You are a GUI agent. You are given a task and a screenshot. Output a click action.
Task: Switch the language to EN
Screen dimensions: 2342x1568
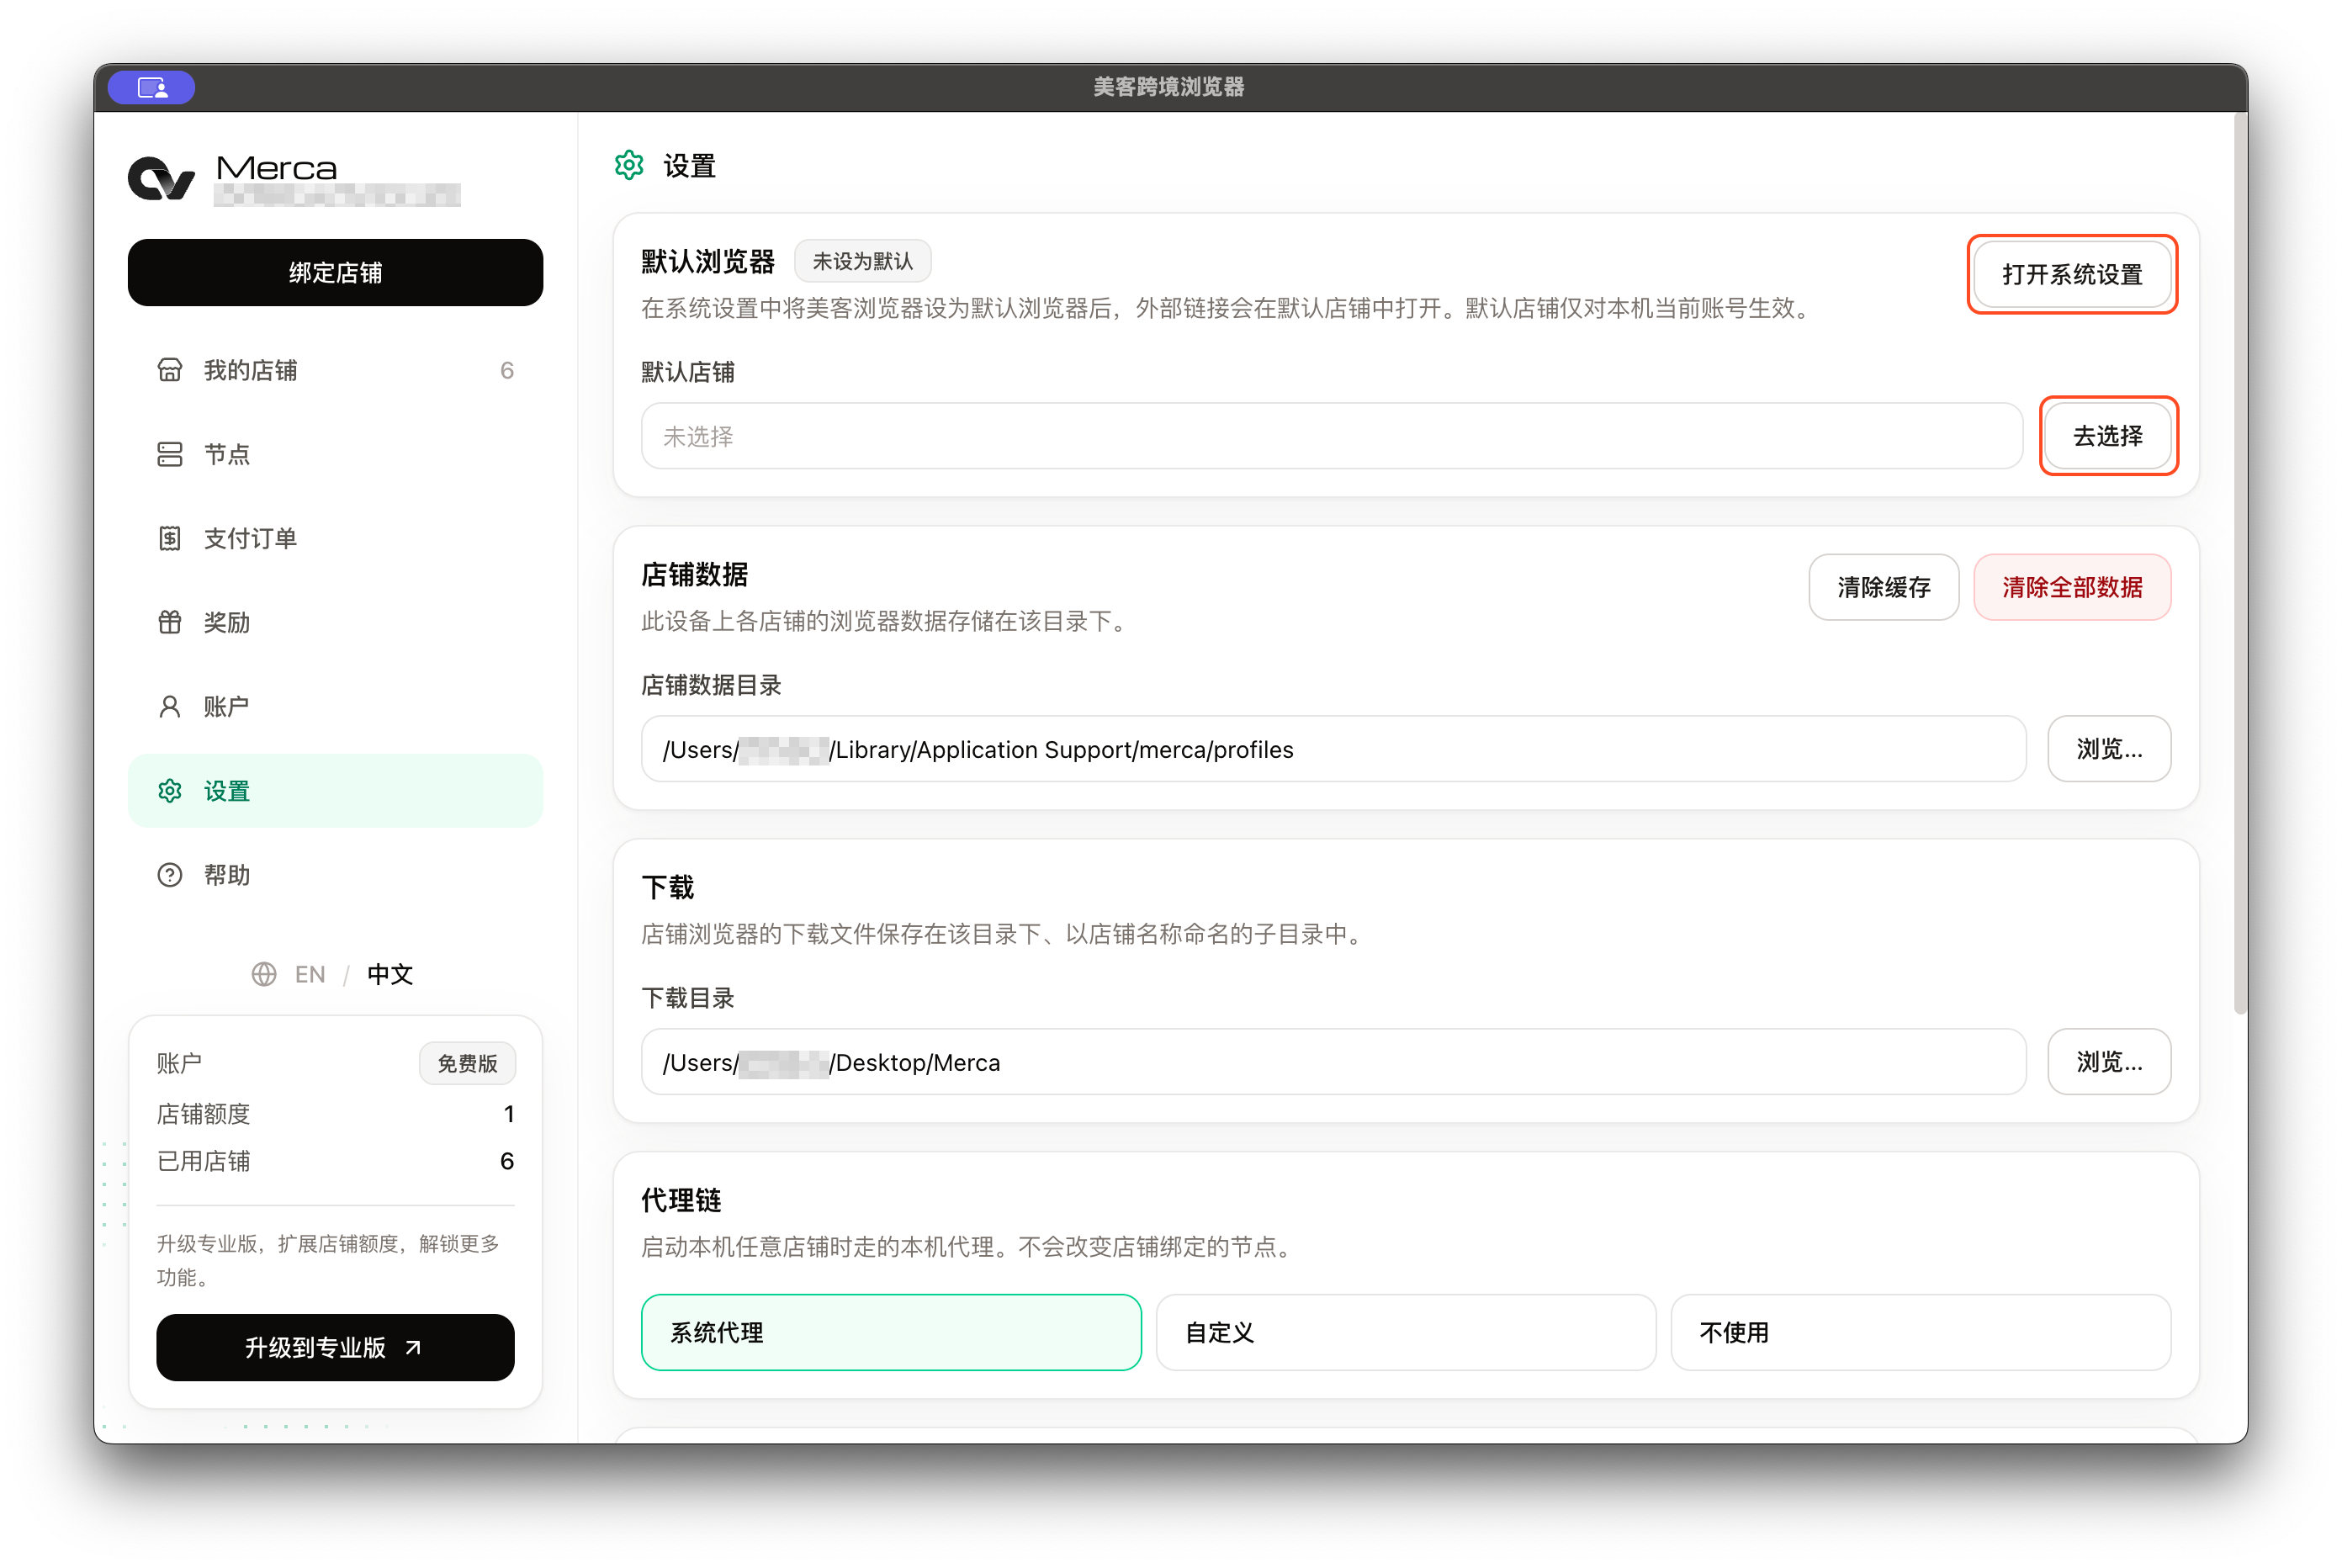[x=310, y=974]
